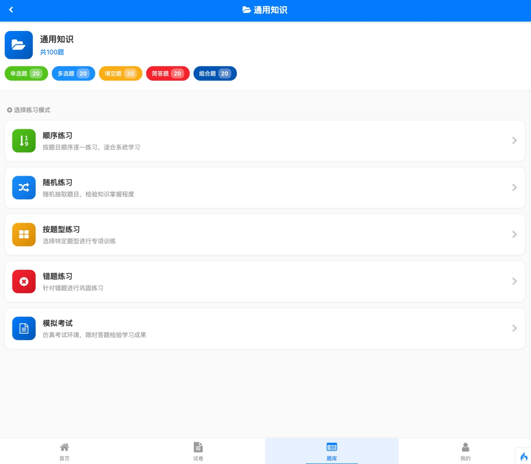
Task: Click the blue folder icon for 通用知识
Action: (x=19, y=45)
